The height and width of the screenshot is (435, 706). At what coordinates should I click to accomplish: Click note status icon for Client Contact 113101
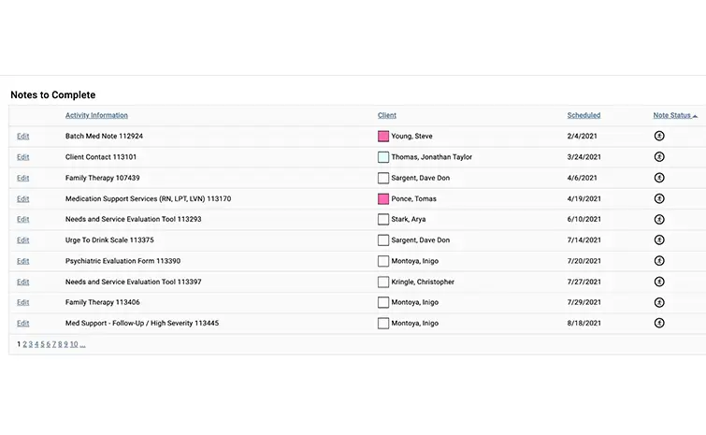(658, 157)
